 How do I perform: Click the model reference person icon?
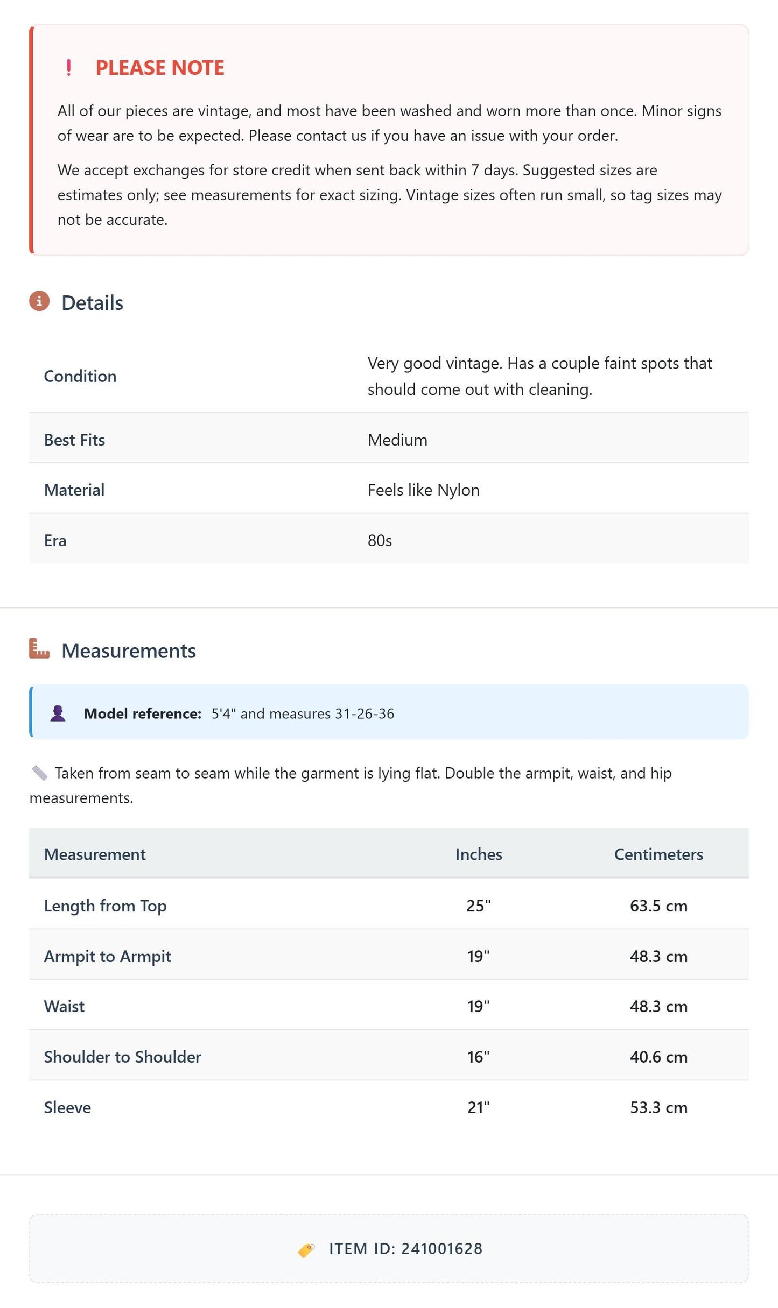[x=58, y=713]
